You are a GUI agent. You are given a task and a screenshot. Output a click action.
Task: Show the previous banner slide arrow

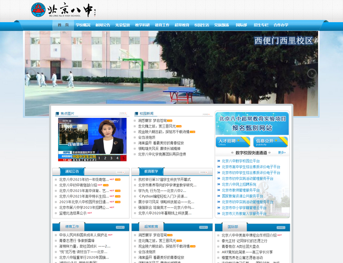pyautogui.click(x=31, y=73)
